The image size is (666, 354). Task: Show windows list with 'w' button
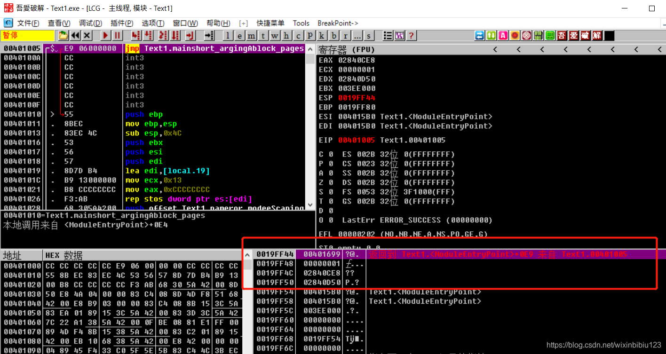click(275, 36)
